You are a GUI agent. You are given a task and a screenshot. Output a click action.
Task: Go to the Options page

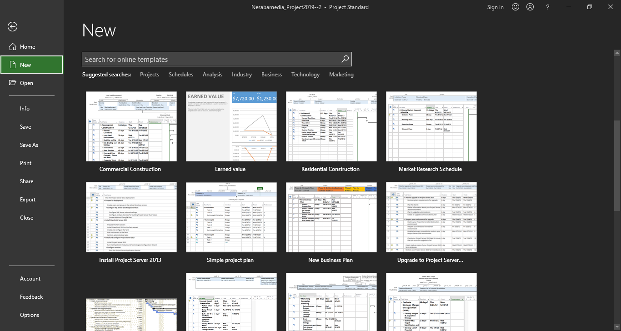pos(30,315)
